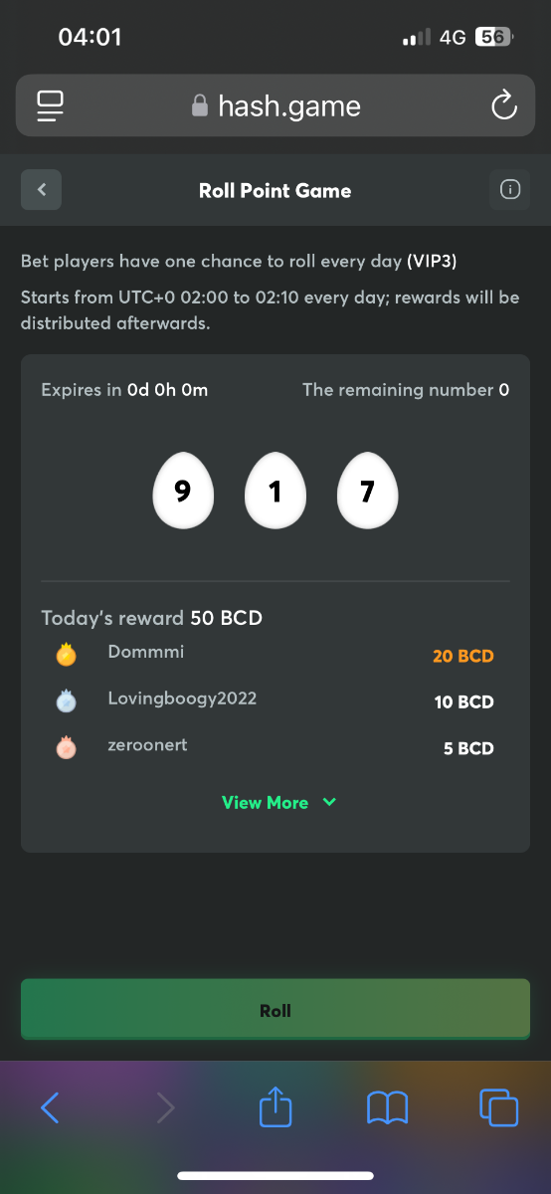The width and height of the screenshot is (551, 1194).
Task: Open Safari bookmarks icon
Action: click(387, 1107)
